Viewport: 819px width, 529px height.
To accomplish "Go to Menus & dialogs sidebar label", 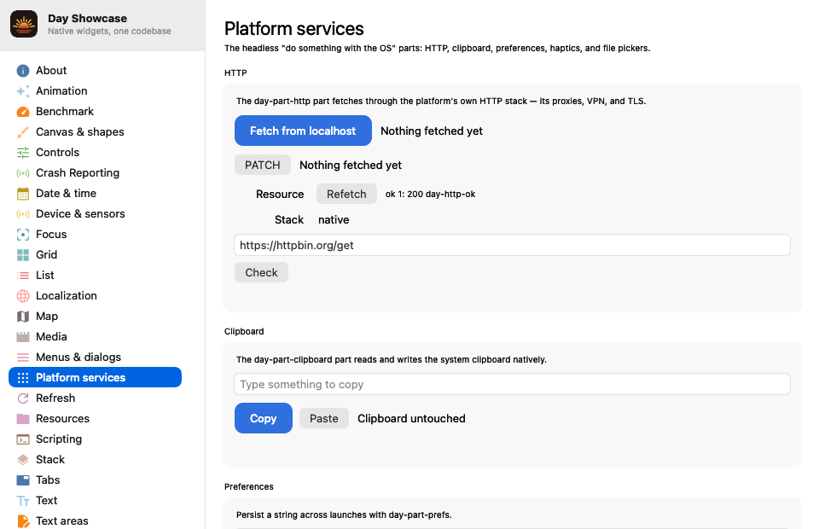I will click(x=78, y=358).
